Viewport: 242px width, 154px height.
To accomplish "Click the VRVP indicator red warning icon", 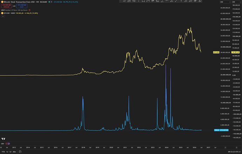I will [x=29, y=10].
